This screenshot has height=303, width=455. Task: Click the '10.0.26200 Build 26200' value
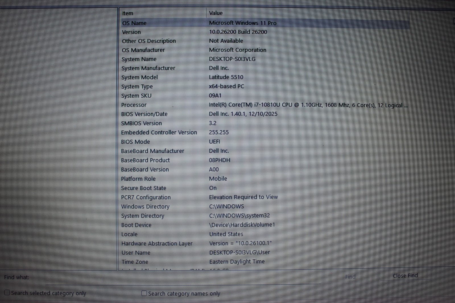coord(238,32)
